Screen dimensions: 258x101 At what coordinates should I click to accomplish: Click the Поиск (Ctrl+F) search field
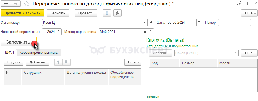click(x=204, y=53)
